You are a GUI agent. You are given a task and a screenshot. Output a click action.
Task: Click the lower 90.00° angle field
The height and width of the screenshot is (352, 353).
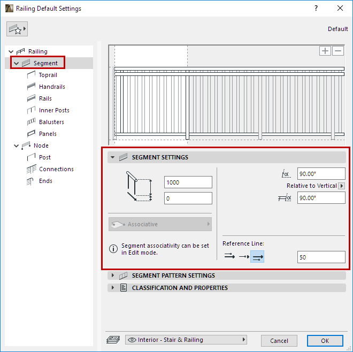coord(321,198)
